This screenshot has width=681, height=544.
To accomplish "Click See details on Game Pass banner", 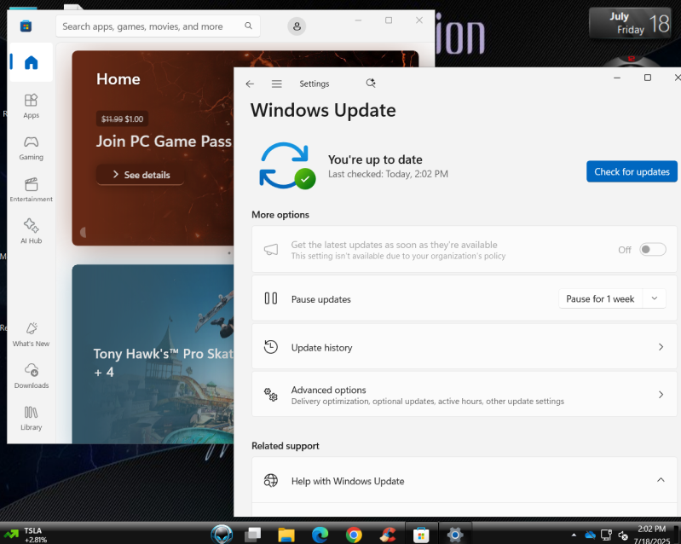I will pyautogui.click(x=141, y=175).
